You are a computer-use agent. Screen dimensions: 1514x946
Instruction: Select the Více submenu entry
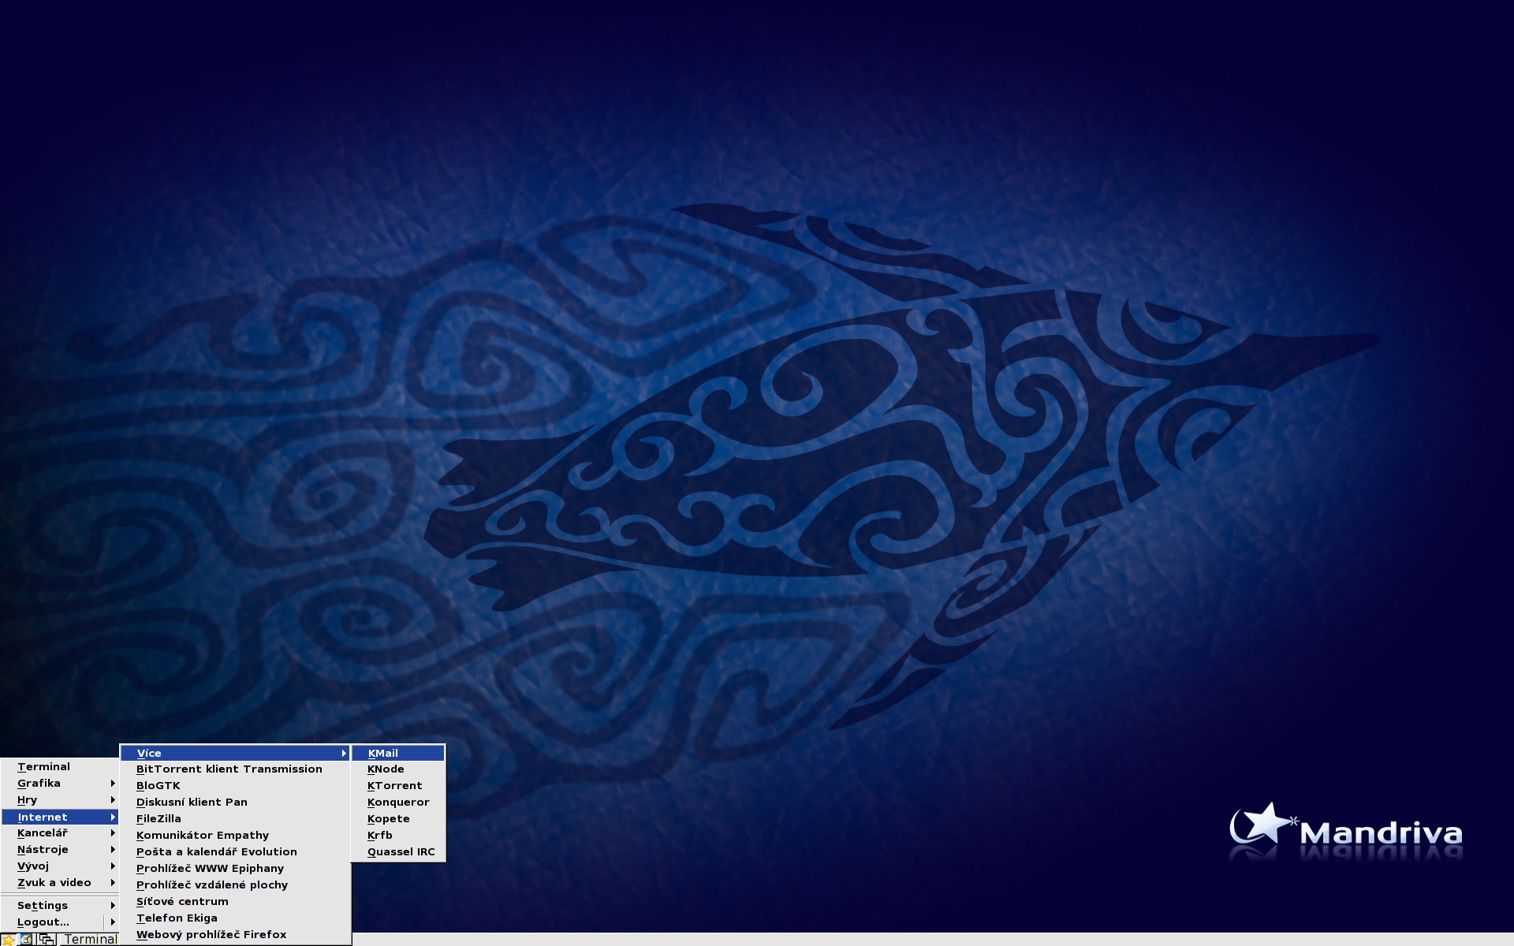(x=235, y=753)
